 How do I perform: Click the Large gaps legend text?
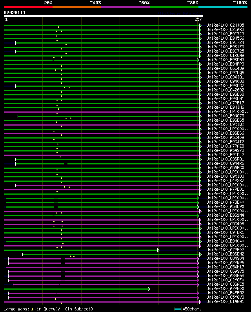(x=48, y=309)
